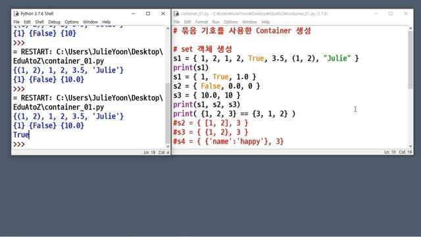Screen dimensions: 421x237
Task: Click the 'print(s1)' line in editor
Action: point(191,68)
